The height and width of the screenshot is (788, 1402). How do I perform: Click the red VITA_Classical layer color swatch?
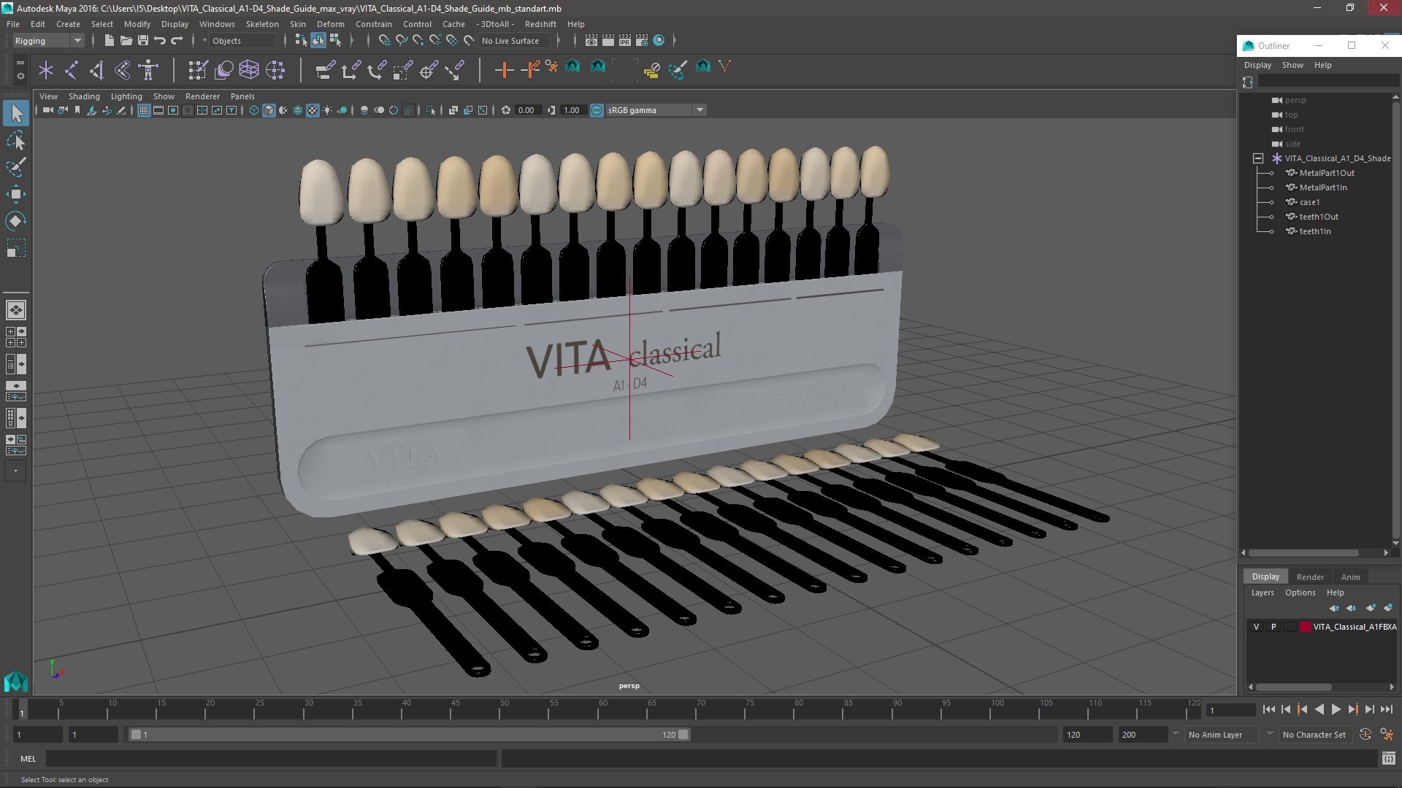[1306, 627]
